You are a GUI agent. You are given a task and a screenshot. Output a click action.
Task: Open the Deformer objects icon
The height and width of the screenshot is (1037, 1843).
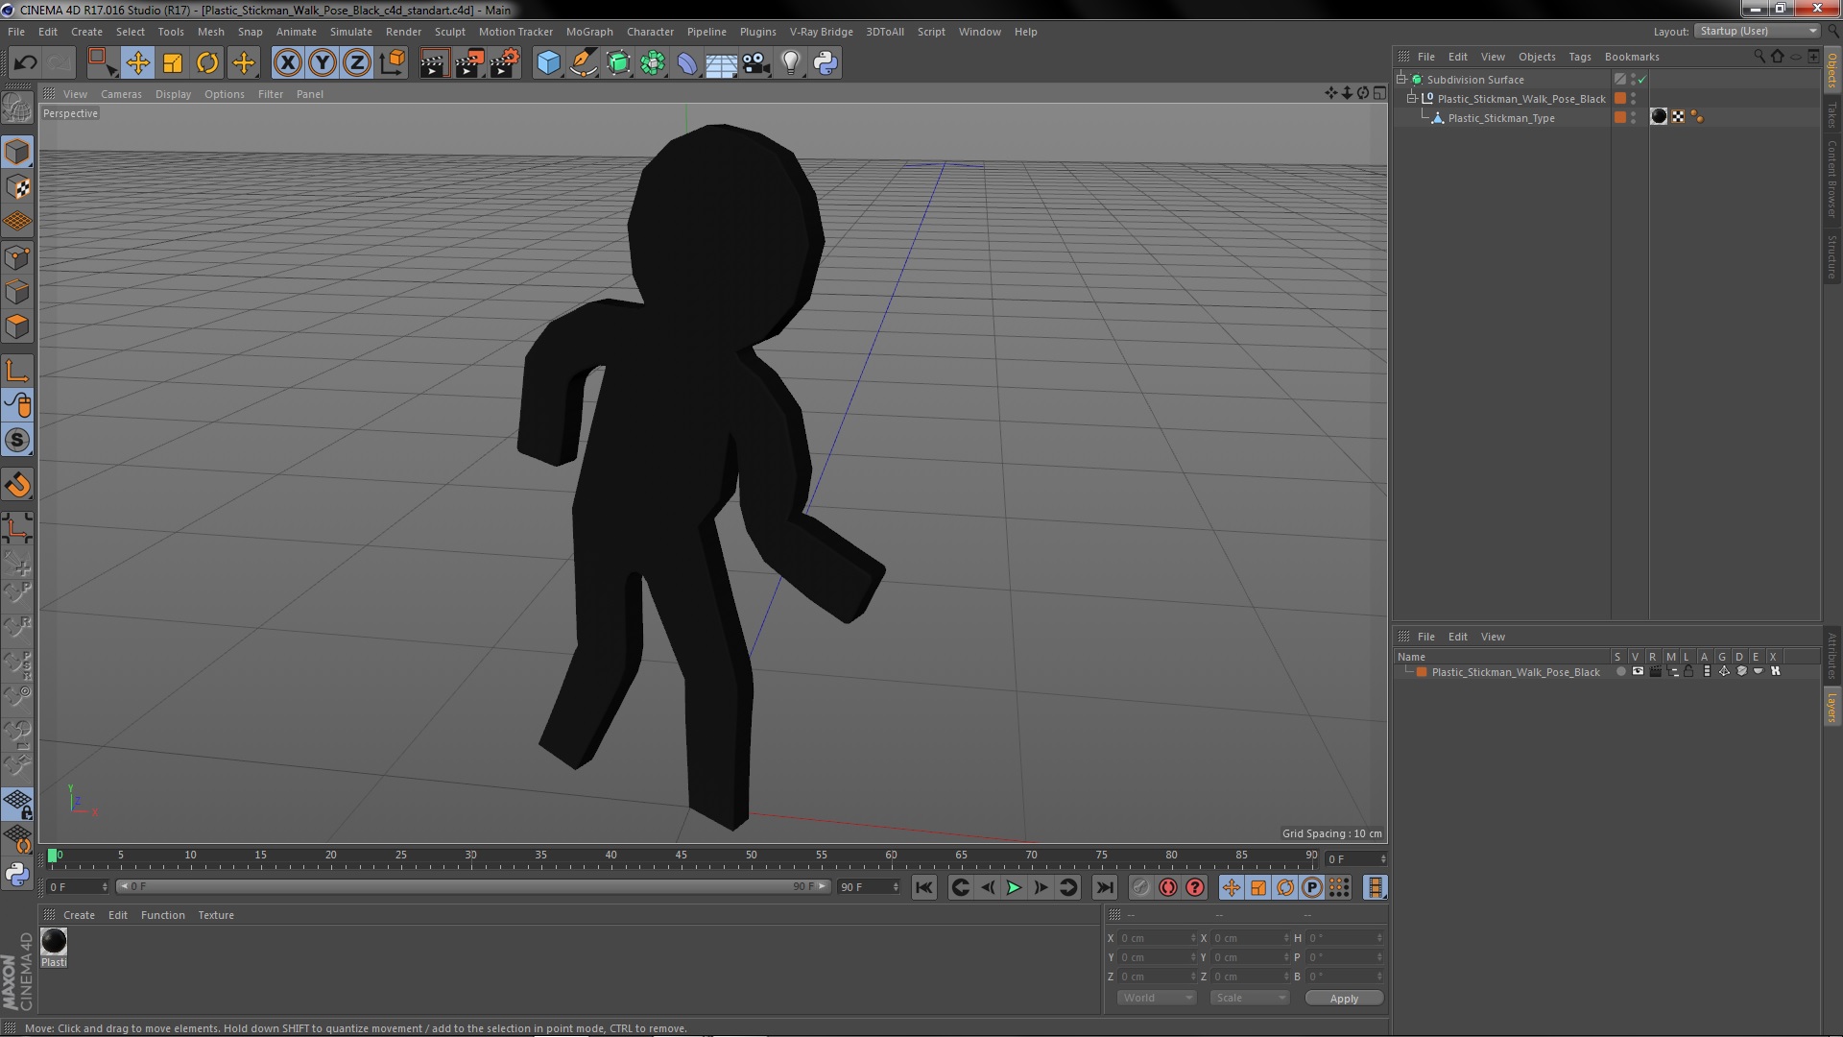coord(687,63)
